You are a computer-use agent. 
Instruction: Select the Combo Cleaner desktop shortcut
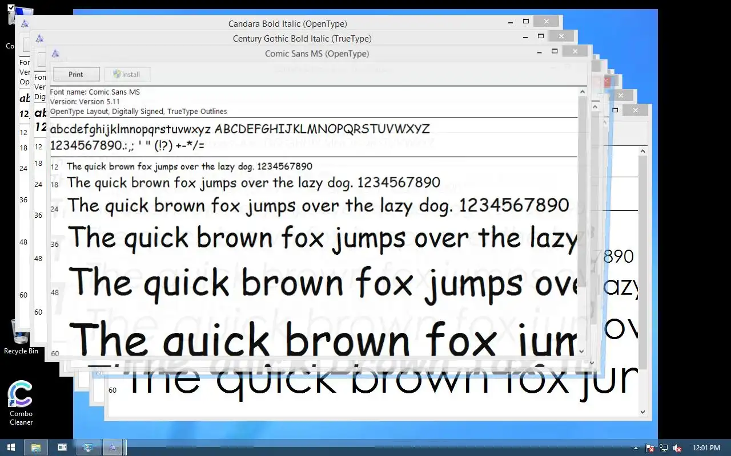click(x=21, y=403)
